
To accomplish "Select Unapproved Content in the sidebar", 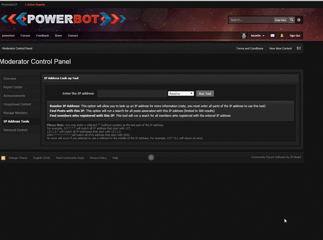I will coord(20,104).
